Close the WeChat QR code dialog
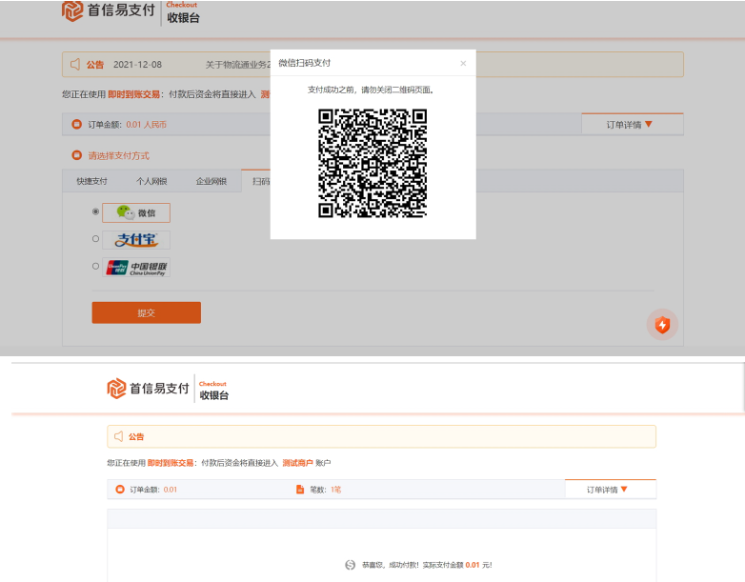The height and width of the screenshot is (582, 745). click(463, 63)
